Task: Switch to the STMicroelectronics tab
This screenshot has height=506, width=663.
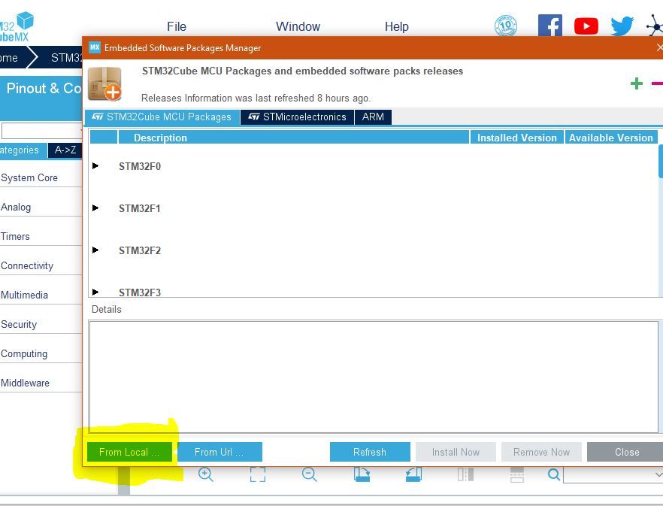Action: (x=297, y=117)
